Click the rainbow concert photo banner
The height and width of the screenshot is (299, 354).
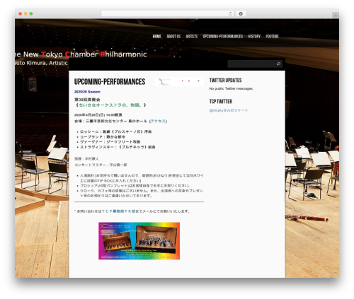click(x=139, y=241)
